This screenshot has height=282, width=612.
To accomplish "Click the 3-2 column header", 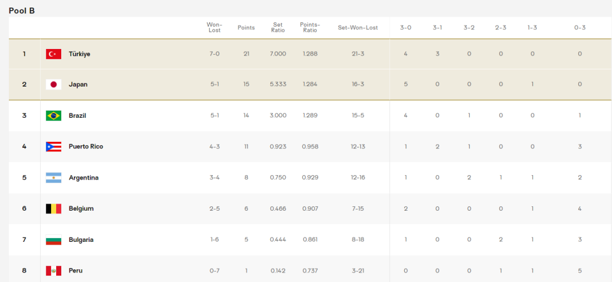I will (469, 27).
